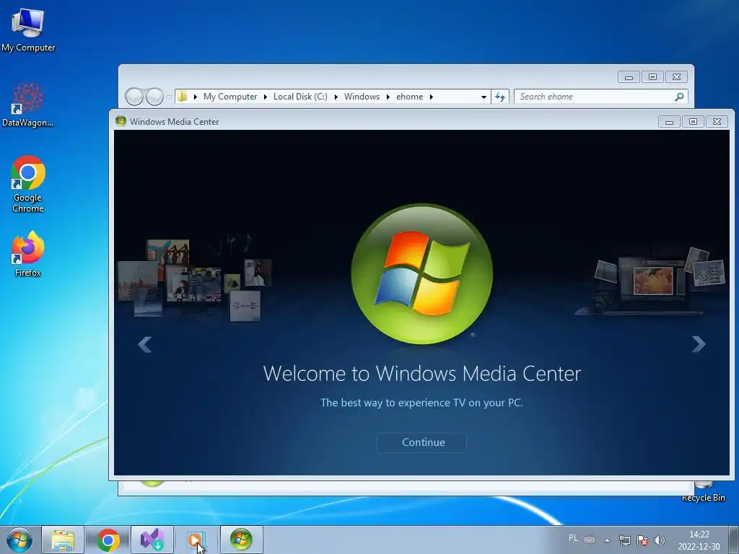The height and width of the screenshot is (554, 739).
Task: Expand arrow after My Computer breadcrumb
Action: (x=265, y=97)
